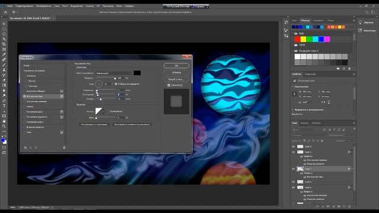Viewport: 379px width, 213px height.
Task: Click the trash icon in Layer Style dialog
Action: point(64,147)
